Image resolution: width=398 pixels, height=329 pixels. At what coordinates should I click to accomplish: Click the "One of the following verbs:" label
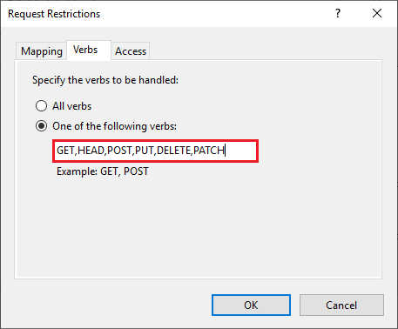click(x=115, y=126)
